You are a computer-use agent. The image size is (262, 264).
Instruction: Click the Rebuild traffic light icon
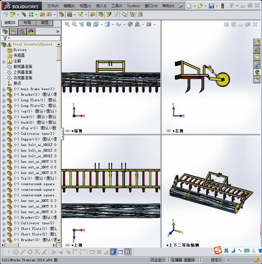point(223,6)
